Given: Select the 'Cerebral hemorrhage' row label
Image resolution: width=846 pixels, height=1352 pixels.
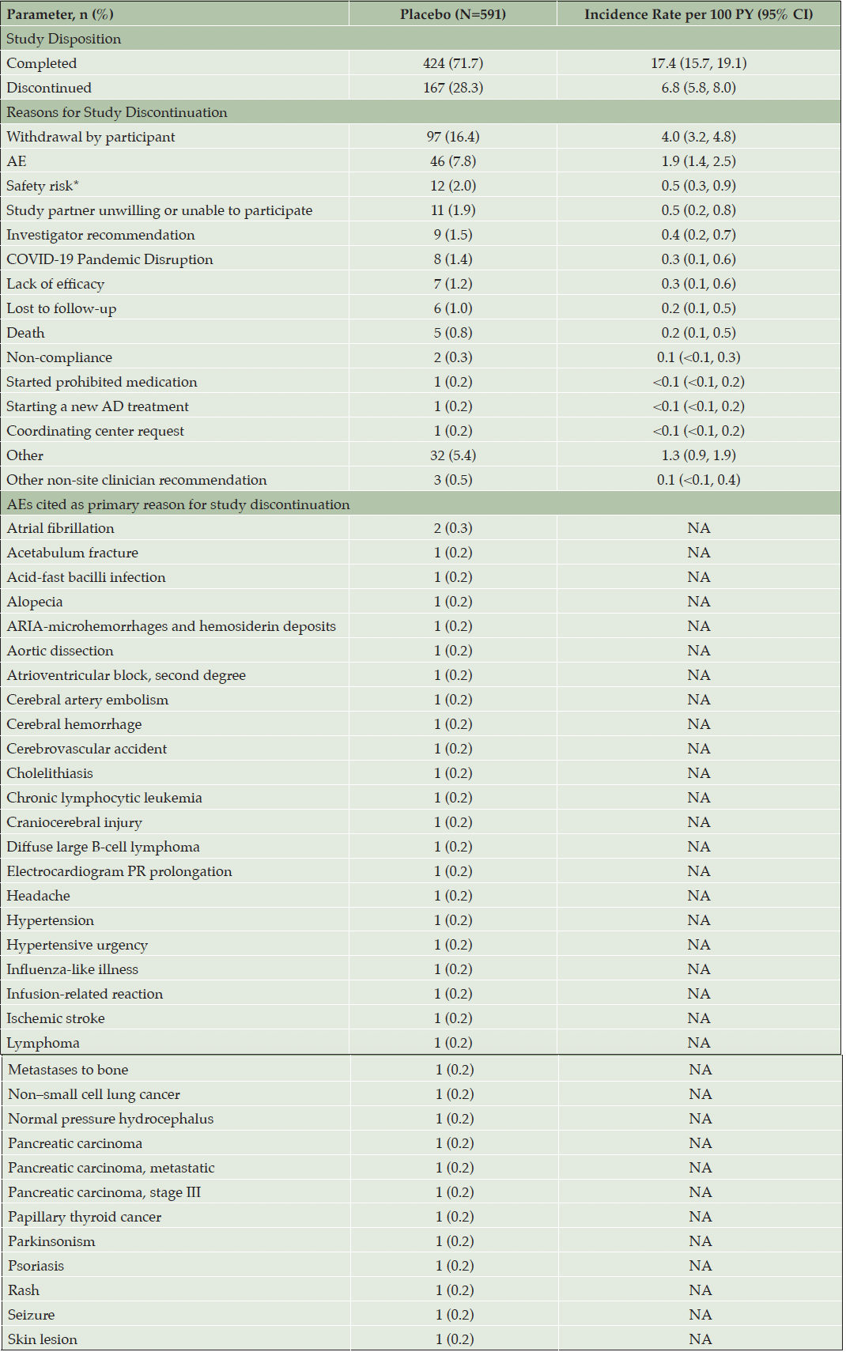Looking at the screenshot, I should point(74,724).
